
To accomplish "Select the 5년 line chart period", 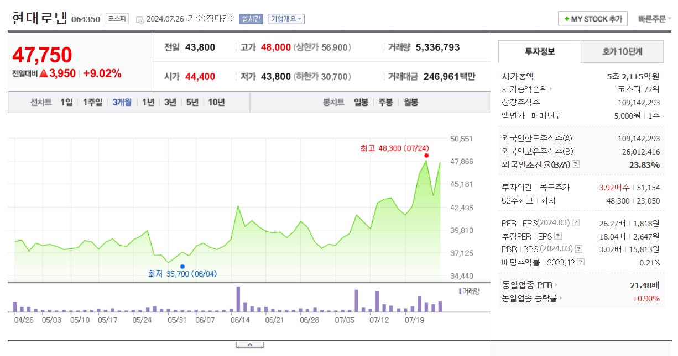I will click(192, 102).
